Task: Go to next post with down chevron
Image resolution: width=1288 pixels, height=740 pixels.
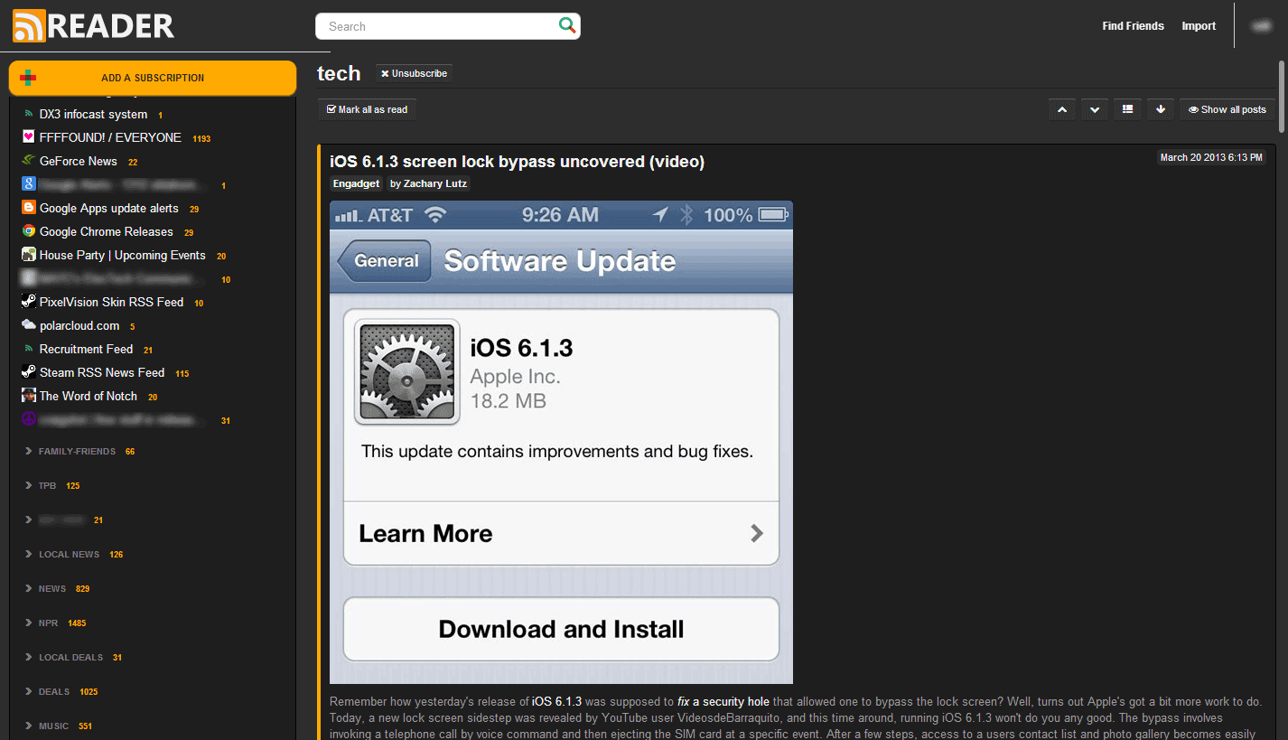Action: (1095, 109)
